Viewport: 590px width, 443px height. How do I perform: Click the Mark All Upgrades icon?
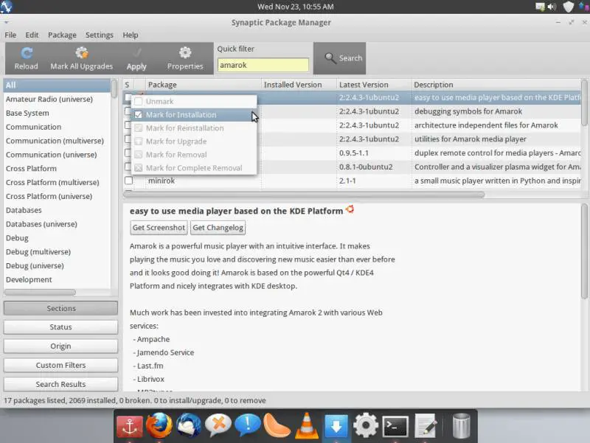pyautogui.click(x=81, y=53)
